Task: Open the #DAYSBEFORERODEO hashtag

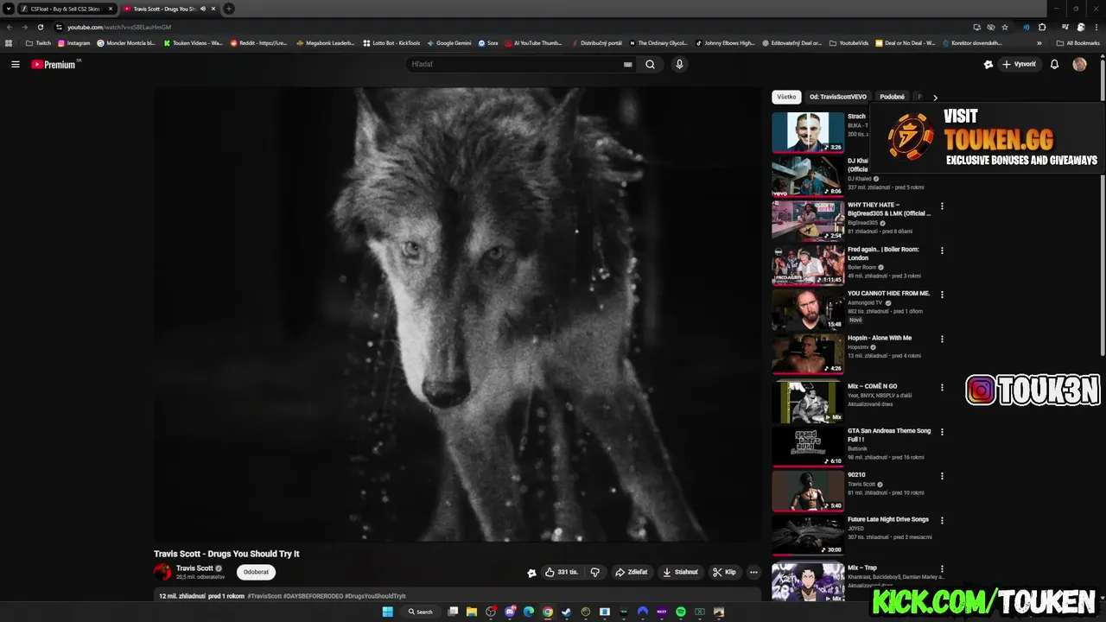Action: pos(313,596)
